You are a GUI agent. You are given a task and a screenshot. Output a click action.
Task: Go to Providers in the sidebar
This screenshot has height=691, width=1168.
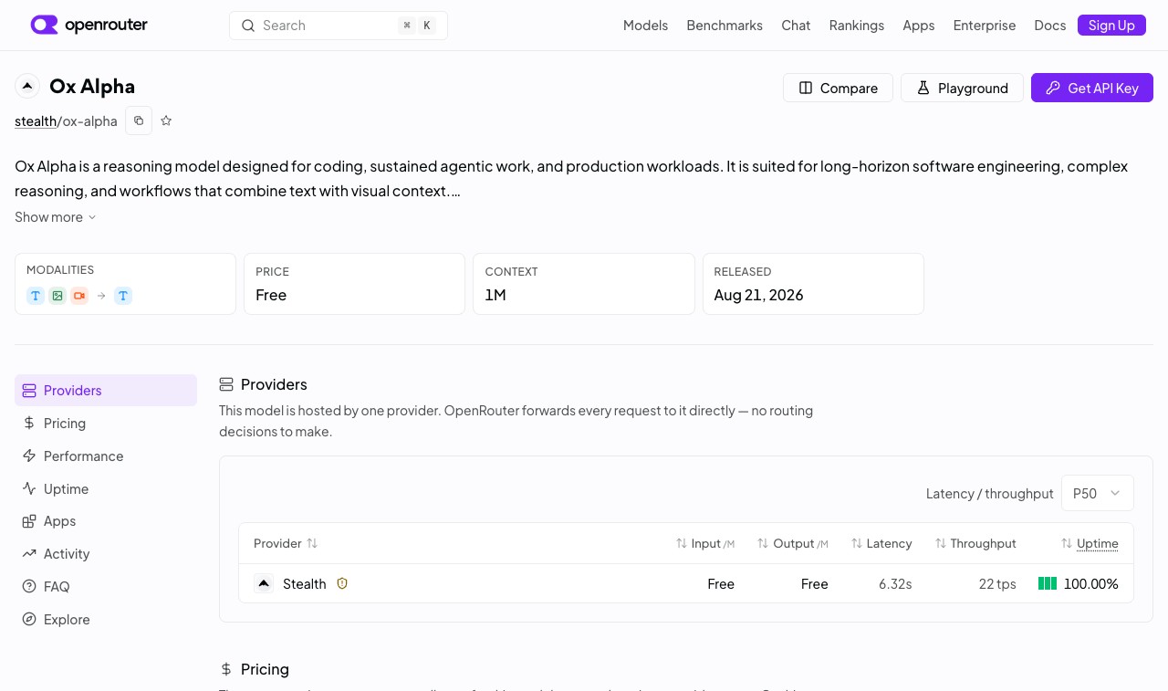[106, 391]
